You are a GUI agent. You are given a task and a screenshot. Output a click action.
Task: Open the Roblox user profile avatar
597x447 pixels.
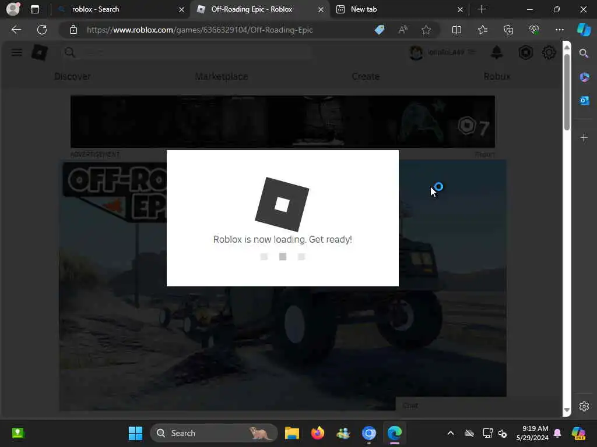click(x=416, y=52)
